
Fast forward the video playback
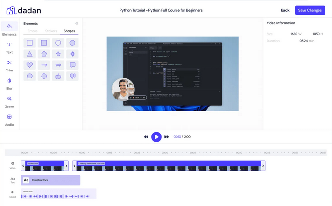tap(166, 137)
